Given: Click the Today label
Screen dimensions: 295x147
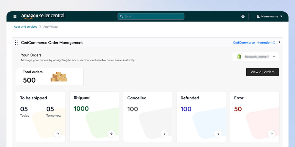Looking at the screenshot, I should [25, 116].
